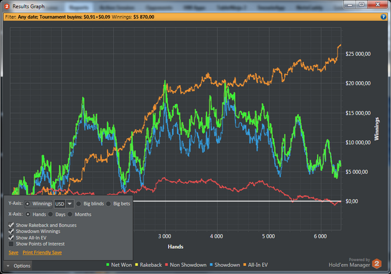Click the orange All-In EV legend marker
The image size is (391, 274).
point(244,265)
